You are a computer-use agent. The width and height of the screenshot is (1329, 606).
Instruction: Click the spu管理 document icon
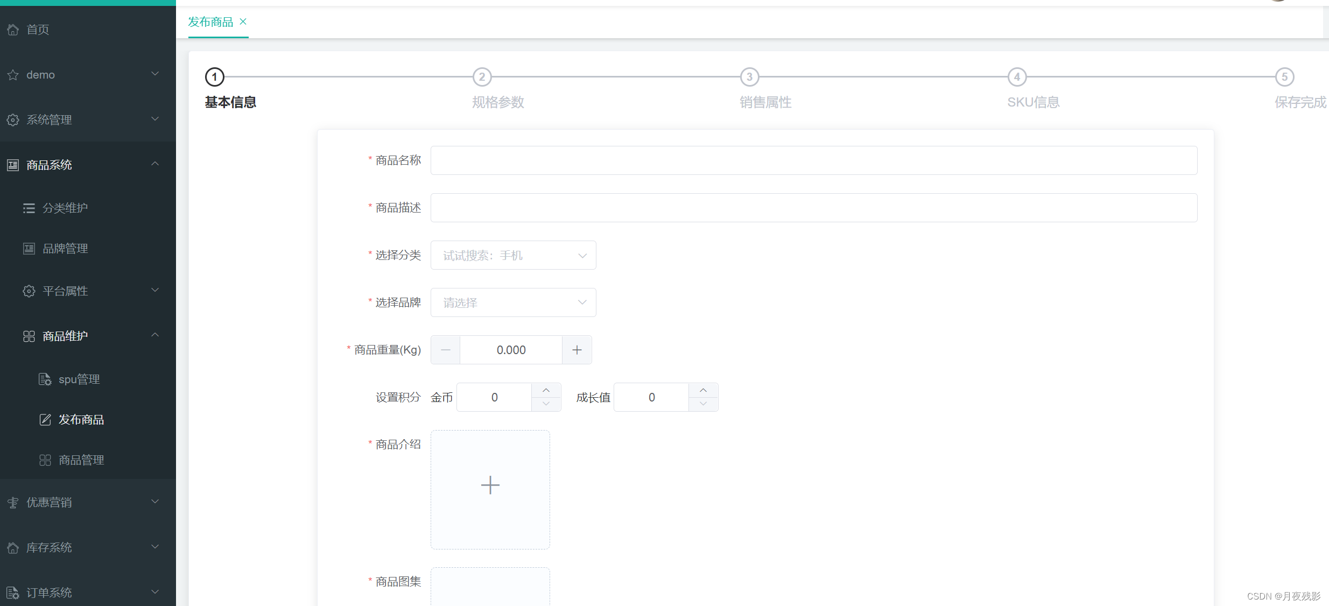click(x=45, y=379)
